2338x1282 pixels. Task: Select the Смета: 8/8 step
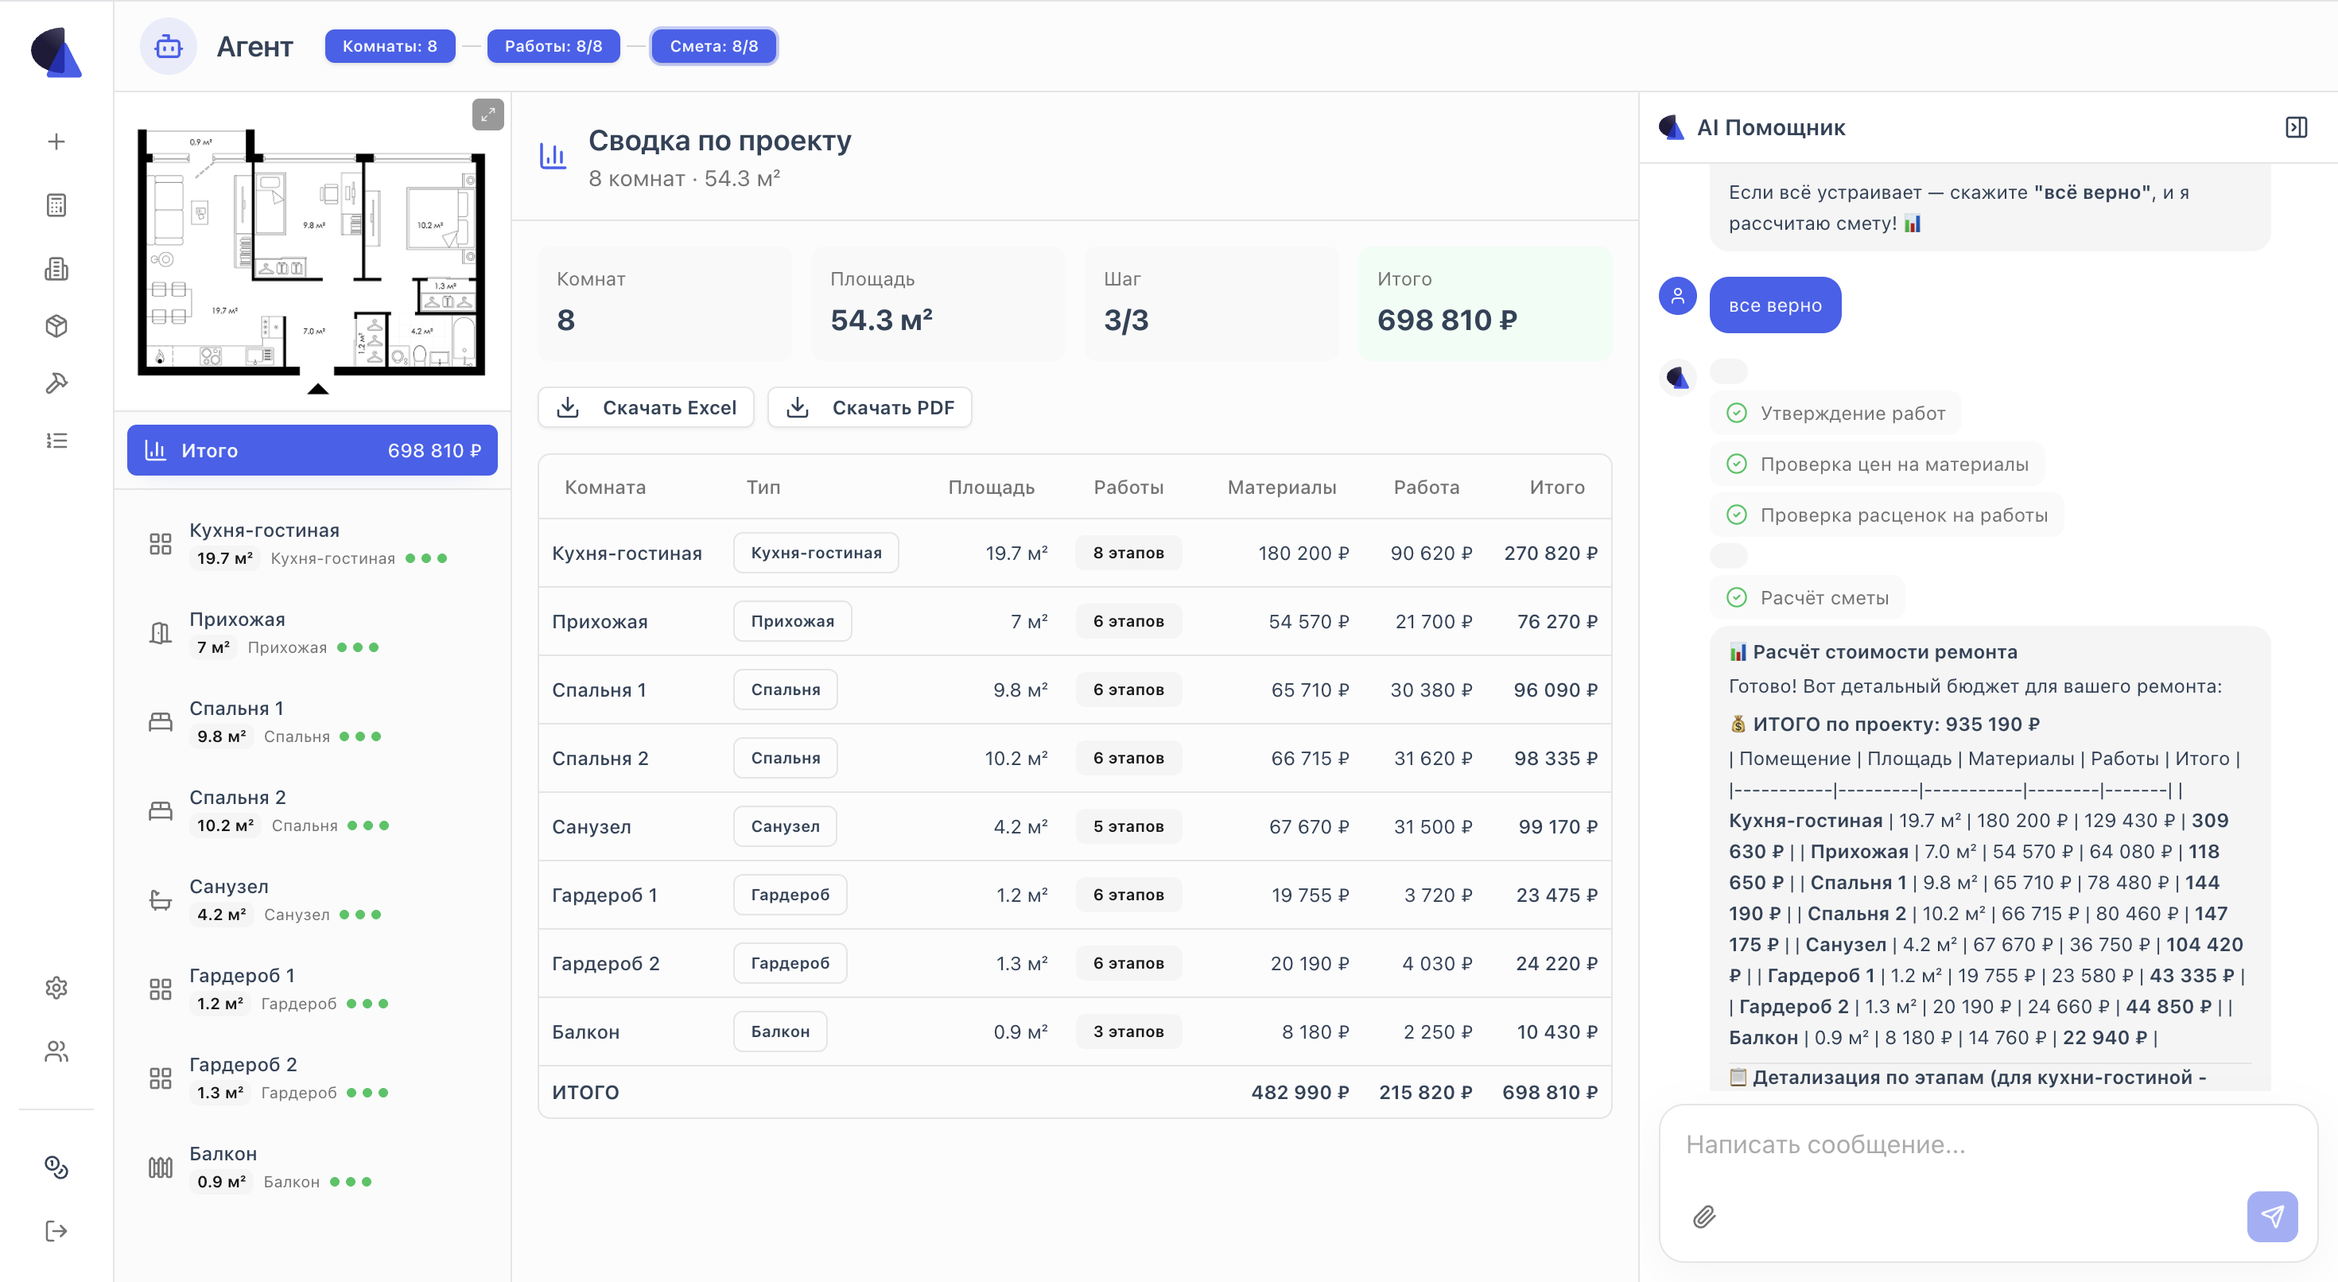click(713, 46)
